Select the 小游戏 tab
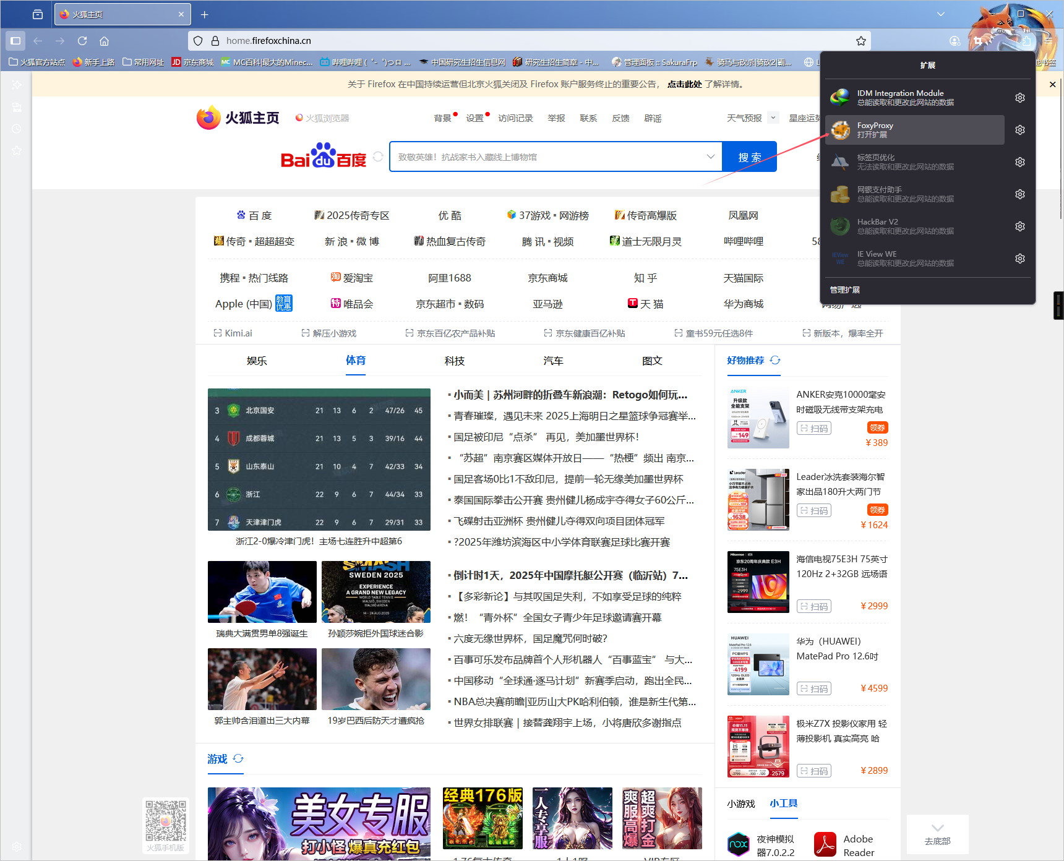 pos(740,803)
